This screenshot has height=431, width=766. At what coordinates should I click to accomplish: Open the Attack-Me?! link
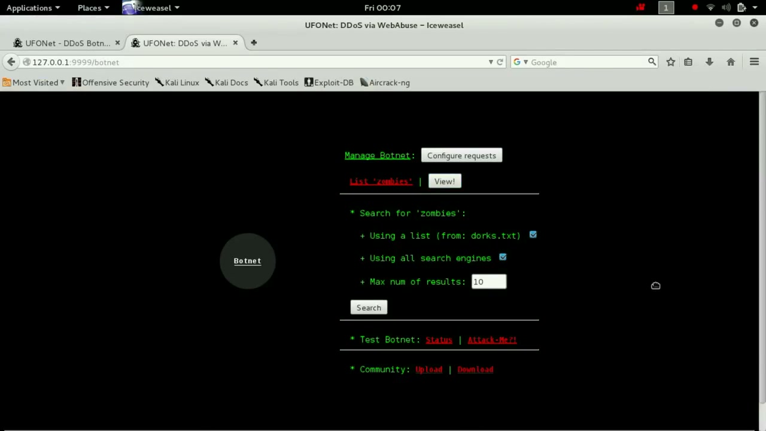492,339
